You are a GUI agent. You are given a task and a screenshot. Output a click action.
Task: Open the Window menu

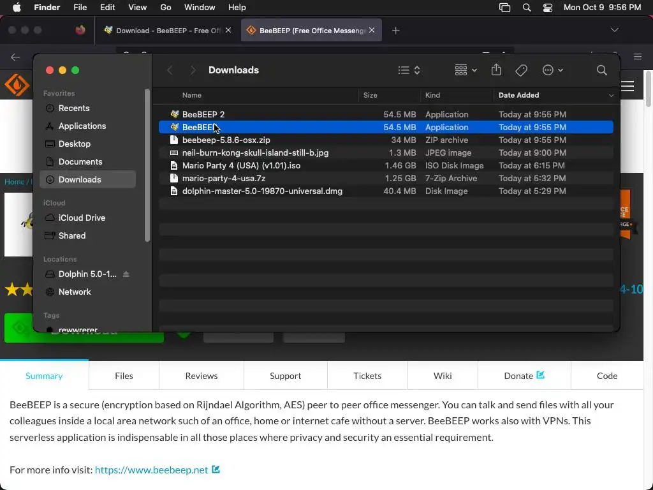tap(200, 8)
